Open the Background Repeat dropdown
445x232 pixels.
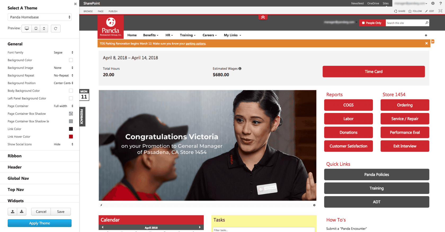click(63, 76)
